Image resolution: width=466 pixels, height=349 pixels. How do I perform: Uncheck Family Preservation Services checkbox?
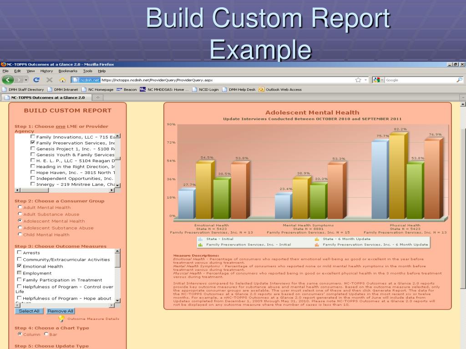tap(33, 142)
